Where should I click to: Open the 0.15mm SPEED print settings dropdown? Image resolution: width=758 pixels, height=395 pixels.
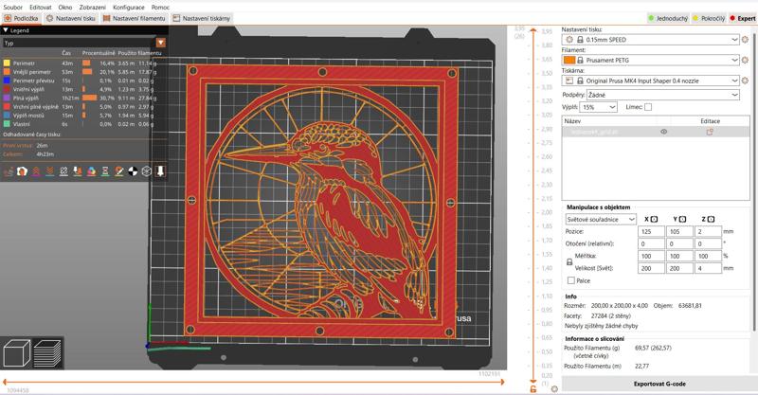tap(650, 40)
